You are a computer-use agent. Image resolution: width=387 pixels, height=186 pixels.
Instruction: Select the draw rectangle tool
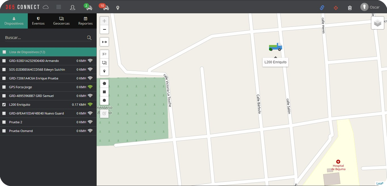104,92
